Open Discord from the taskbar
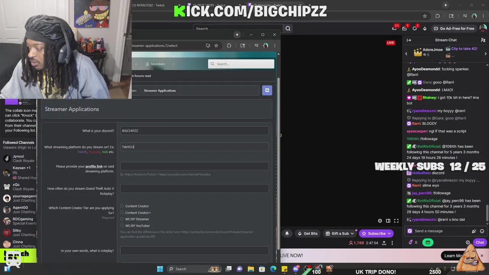The image size is (489, 275). click(x=295, y=269)
